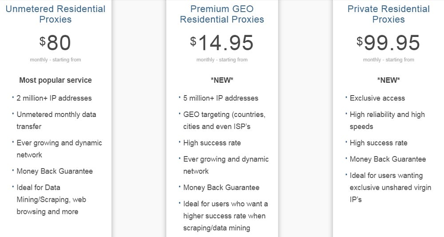
Task: Click the *NEW* badge under Premium GEO
Action: point(222,80)
